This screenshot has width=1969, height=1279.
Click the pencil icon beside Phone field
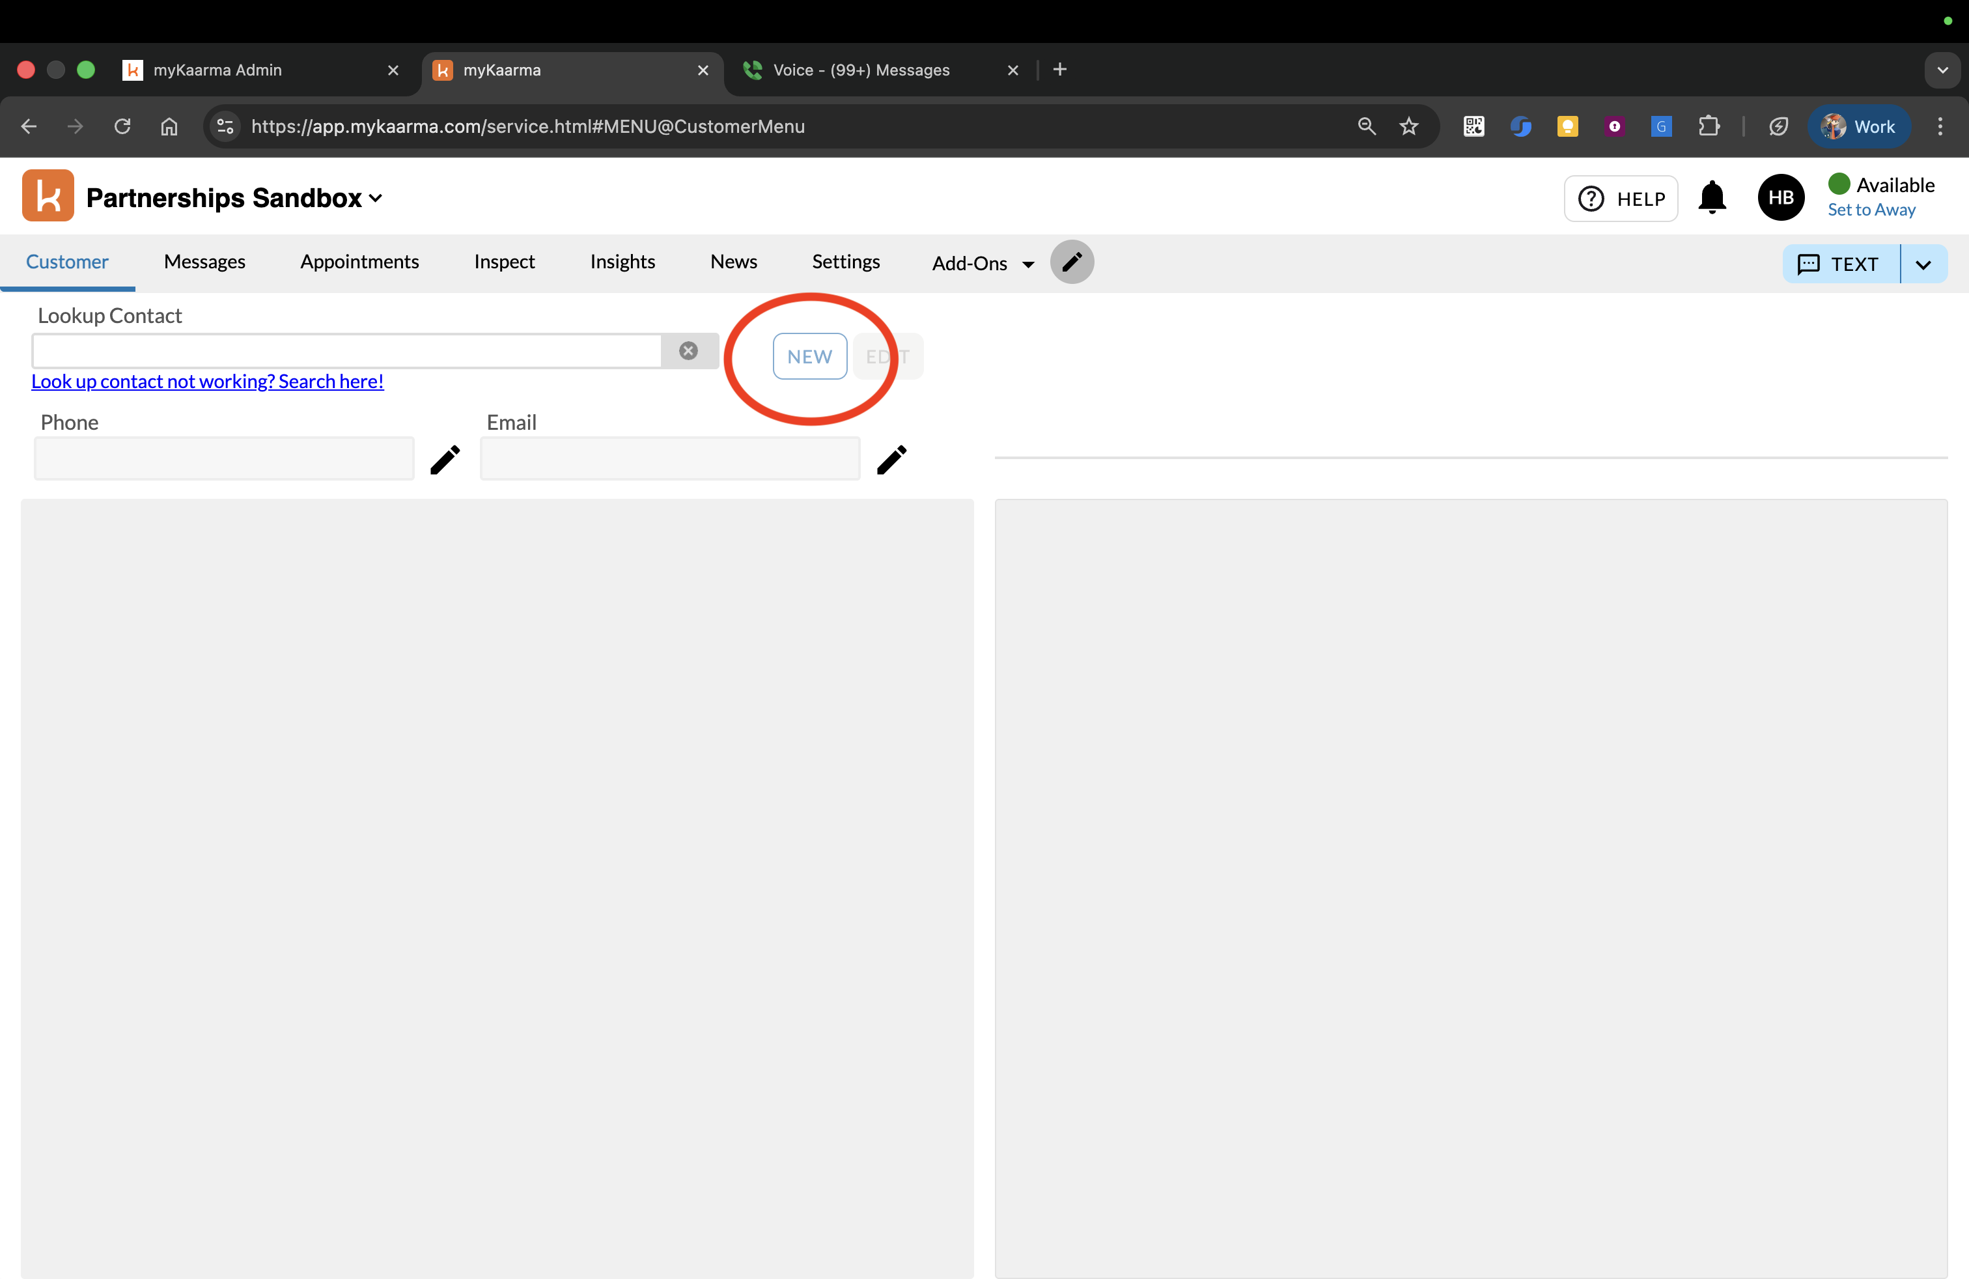click(x=445, y=460)
